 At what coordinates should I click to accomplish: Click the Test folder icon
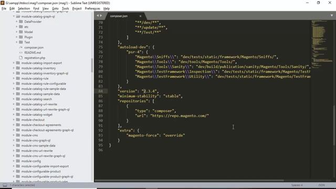pos(21,42)
